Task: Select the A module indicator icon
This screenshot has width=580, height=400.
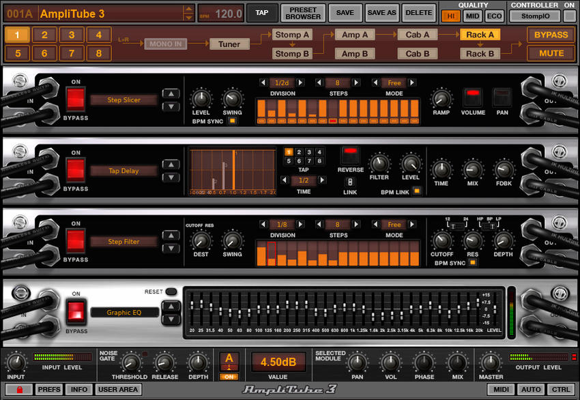Action: [229, 361]
